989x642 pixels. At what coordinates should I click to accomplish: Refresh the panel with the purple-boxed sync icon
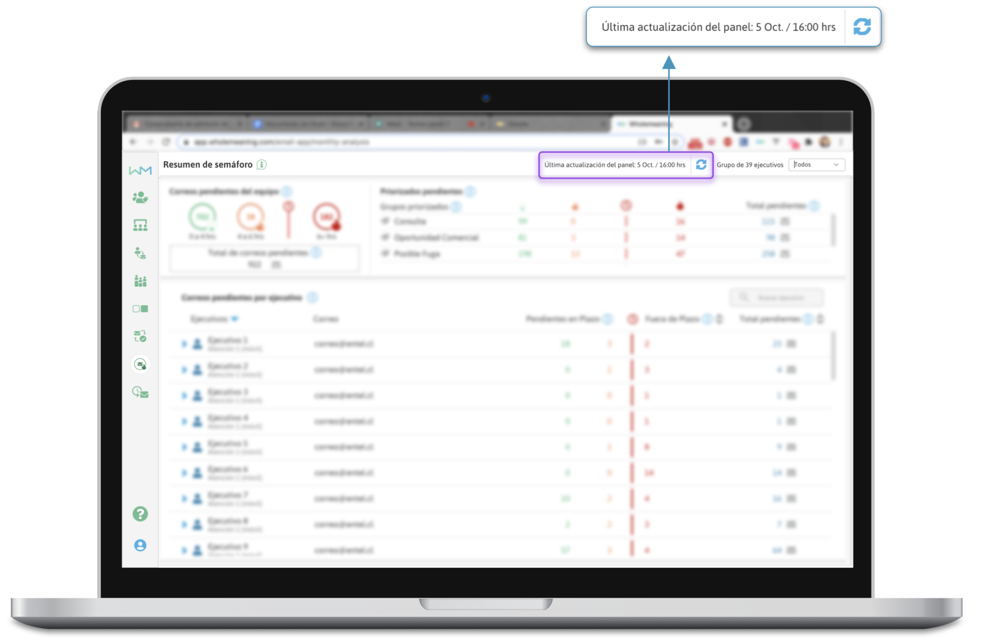tap(701, 165)
